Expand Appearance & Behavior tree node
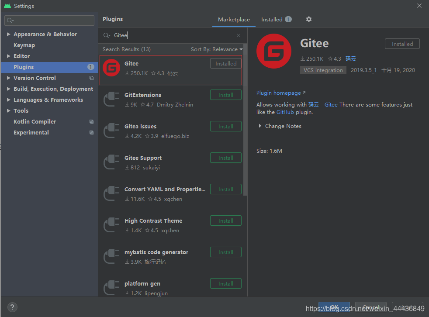Screen dimensions: 429x317 (8, 34)
